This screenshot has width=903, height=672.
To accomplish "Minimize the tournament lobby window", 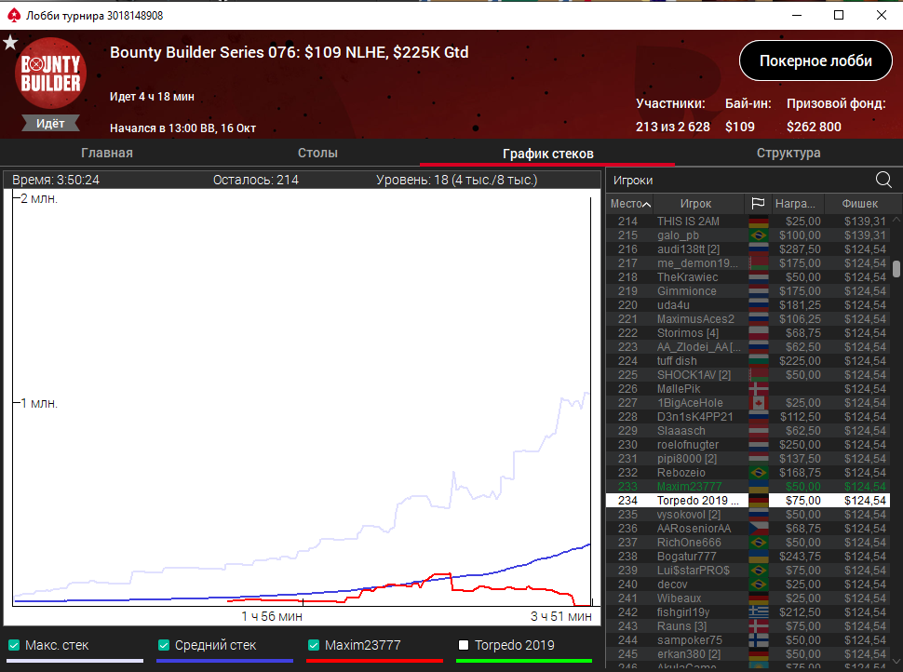I will point(797,16).
